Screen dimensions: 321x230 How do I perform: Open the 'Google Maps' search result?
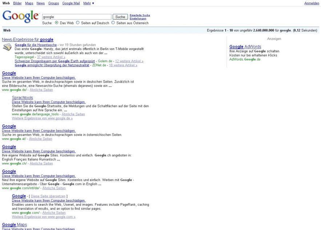click(x=15, y=225)
